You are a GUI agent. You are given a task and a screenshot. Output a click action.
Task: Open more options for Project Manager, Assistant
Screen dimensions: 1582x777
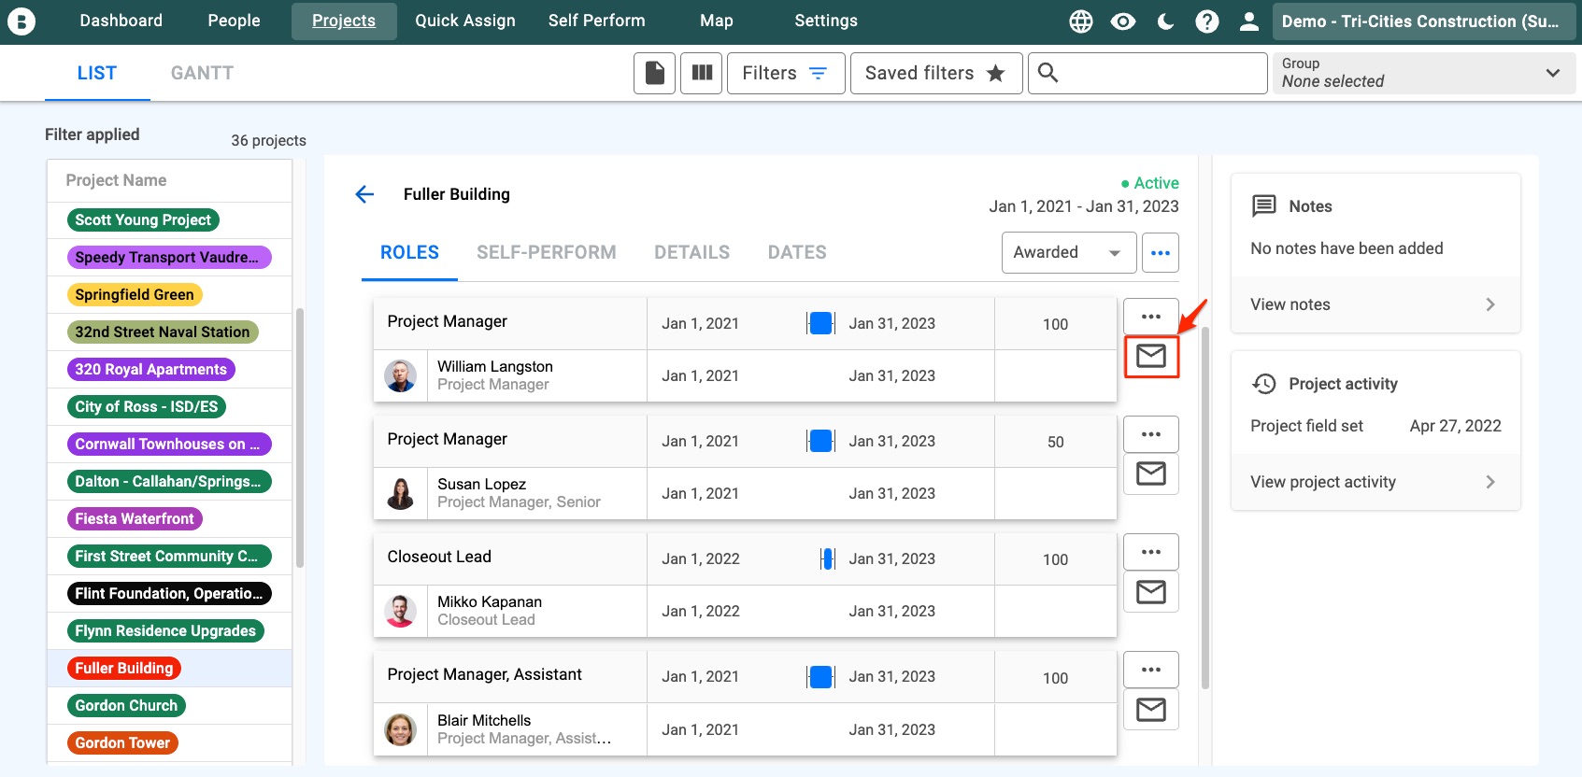point(1151,670)
